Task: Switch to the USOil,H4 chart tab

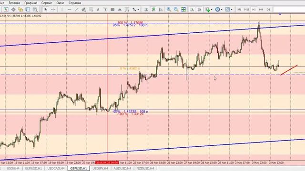Action: point(13,169)
